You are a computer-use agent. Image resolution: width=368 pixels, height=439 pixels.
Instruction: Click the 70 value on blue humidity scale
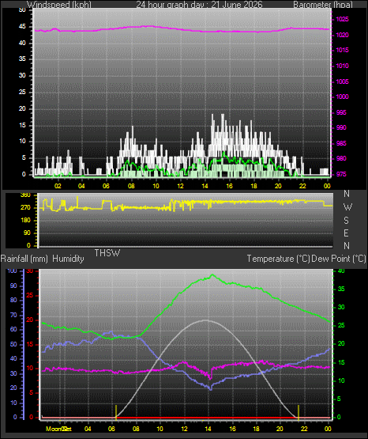(13, 316)
